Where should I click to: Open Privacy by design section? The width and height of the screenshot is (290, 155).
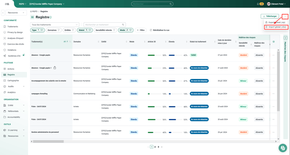(x=15, y=32)
